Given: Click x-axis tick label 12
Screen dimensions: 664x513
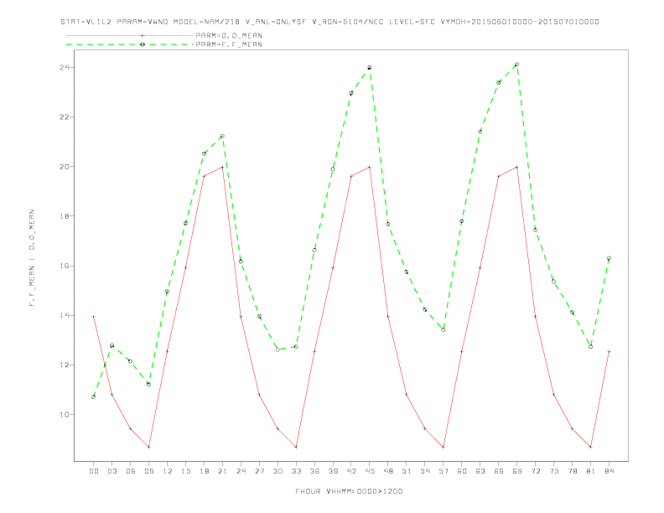Looking at the screenshot, I should point(168,471).
